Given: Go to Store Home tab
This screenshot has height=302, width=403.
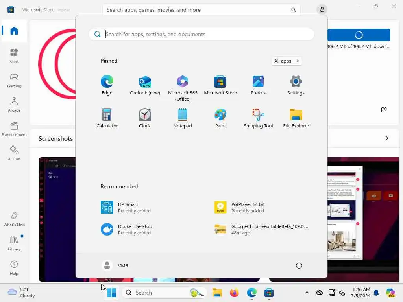Looking at the screenshot, I should [x=14, y=31].
